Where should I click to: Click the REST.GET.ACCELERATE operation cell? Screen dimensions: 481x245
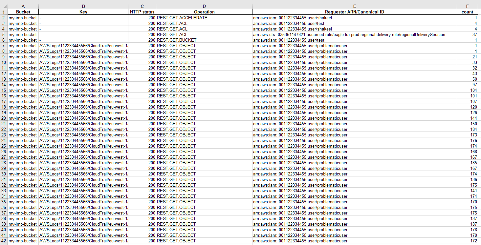pyautogui.click(x=182, y=17)
